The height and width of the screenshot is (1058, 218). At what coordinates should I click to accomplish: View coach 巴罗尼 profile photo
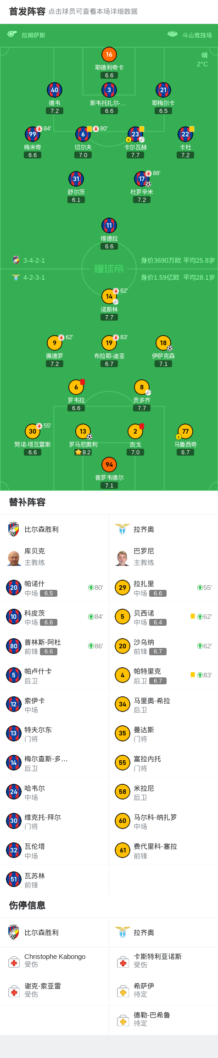tap(123, 558)
